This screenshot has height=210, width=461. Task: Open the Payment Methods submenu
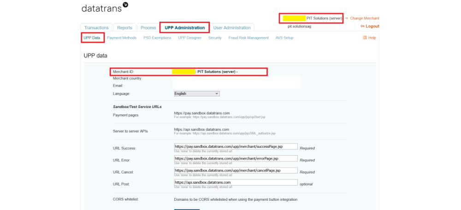tap(122, 38)
